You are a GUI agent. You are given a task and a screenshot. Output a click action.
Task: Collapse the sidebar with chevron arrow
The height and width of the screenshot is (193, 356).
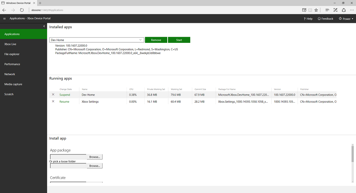point(44,26)
